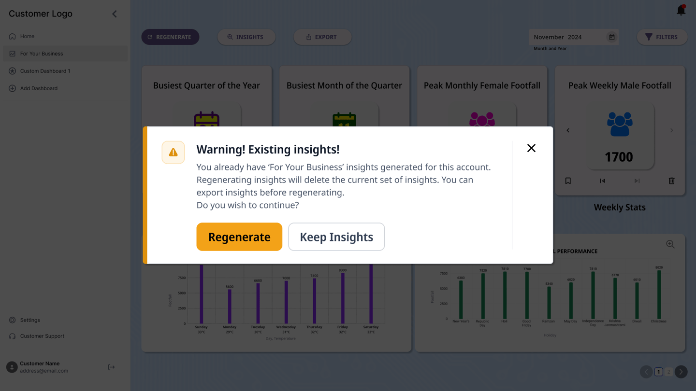This screenshot has width=696, height=391.
Task: Skip to the last insight card
Action: [x=637, y=181]
